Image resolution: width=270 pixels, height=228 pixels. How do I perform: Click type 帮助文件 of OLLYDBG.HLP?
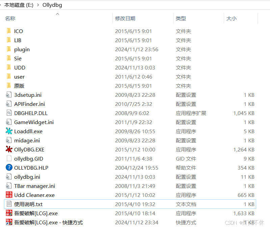tap(186, 168)
